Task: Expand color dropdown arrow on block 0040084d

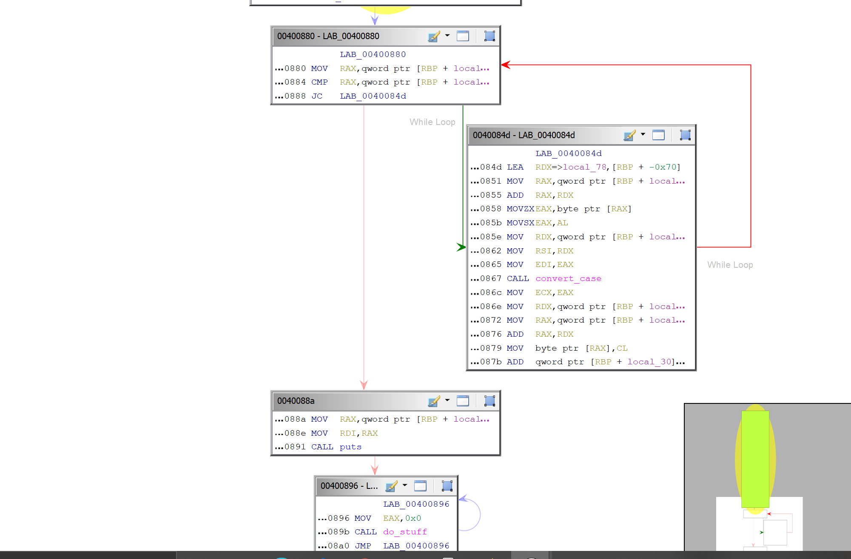Action: (x=643, y=134)
